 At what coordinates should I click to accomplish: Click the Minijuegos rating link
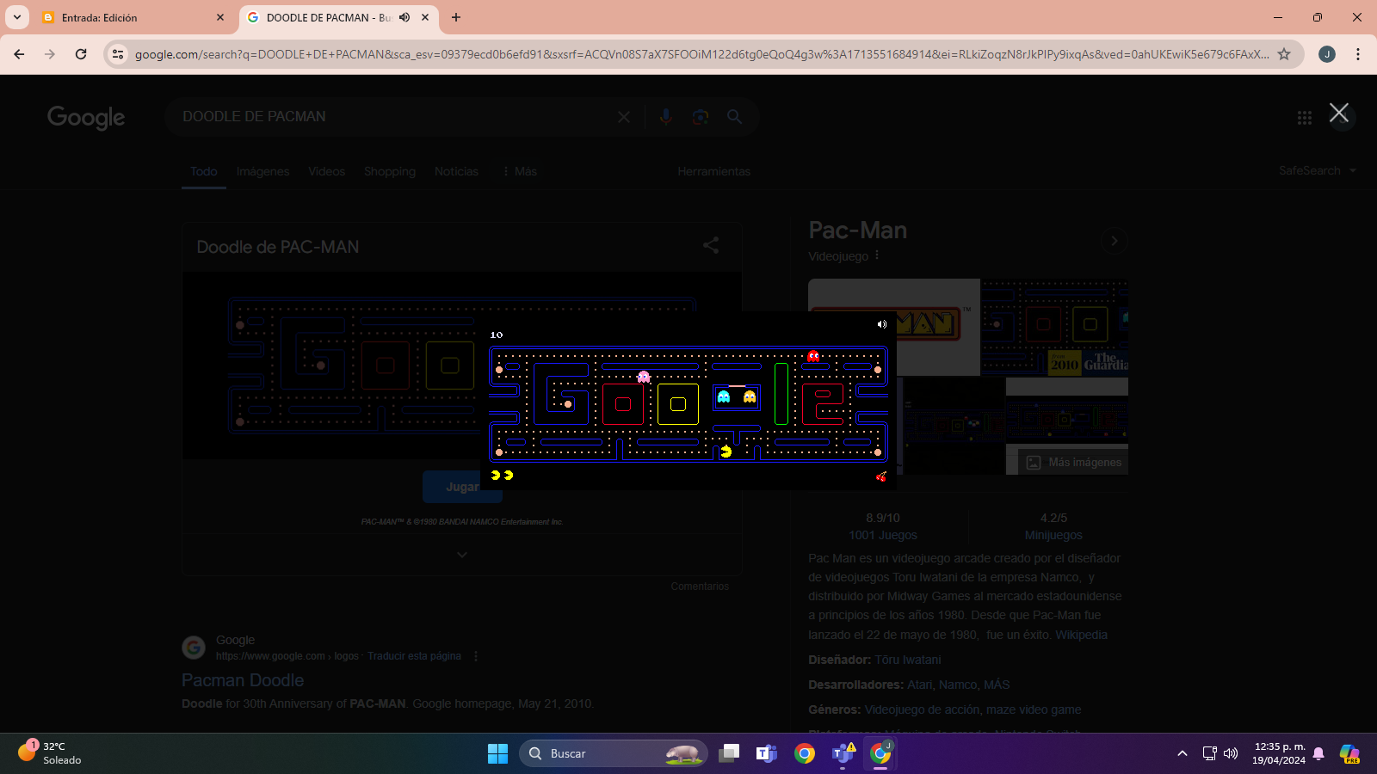click(x=1053, y=535)
